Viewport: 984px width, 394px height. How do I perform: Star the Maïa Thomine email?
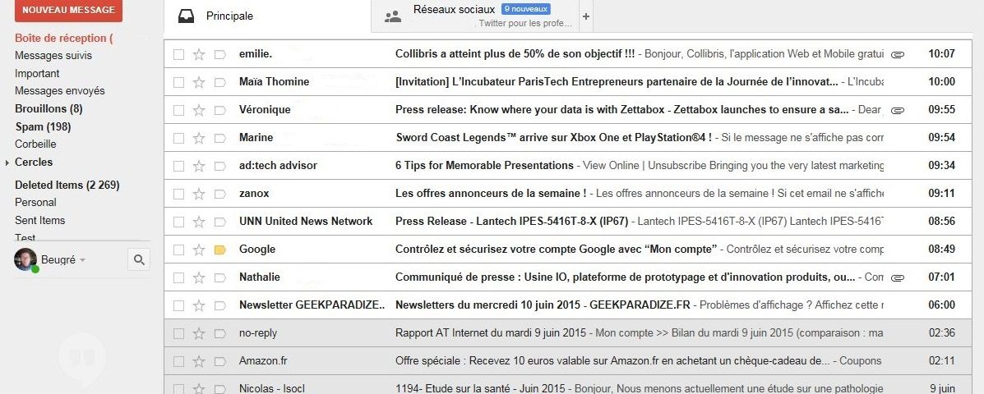[199, 82]
